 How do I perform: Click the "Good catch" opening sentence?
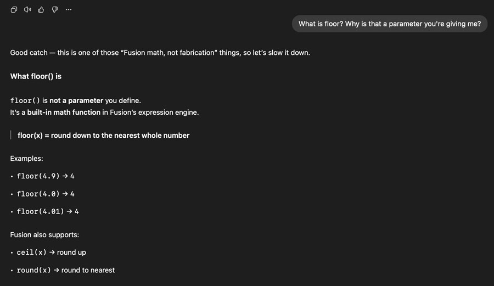[160, 53]
